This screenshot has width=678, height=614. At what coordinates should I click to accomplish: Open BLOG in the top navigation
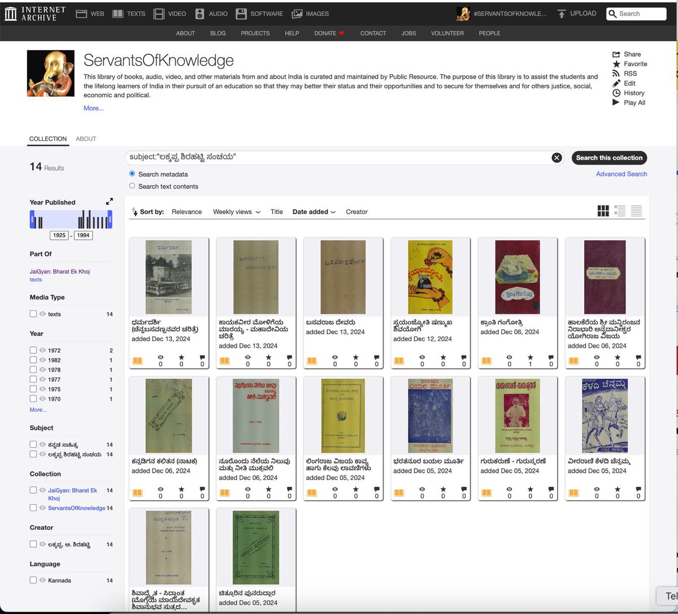(218, 33)
